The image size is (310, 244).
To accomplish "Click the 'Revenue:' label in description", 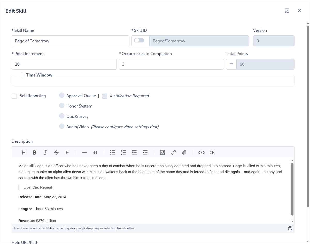I will pos(27,221).
